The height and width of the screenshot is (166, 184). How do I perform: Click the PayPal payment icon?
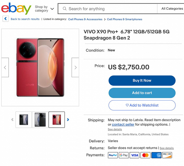113,155
